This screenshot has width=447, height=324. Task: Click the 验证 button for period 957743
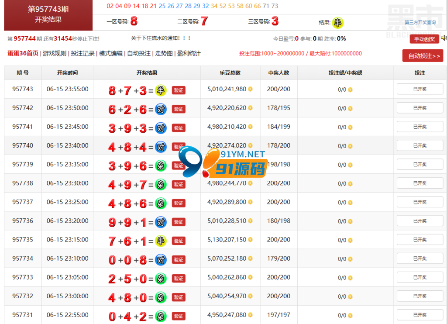pyautogui.click(x=179, y=90)
